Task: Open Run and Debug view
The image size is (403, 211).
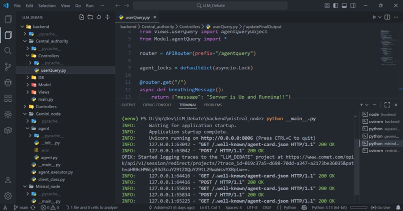Action: 8,82
